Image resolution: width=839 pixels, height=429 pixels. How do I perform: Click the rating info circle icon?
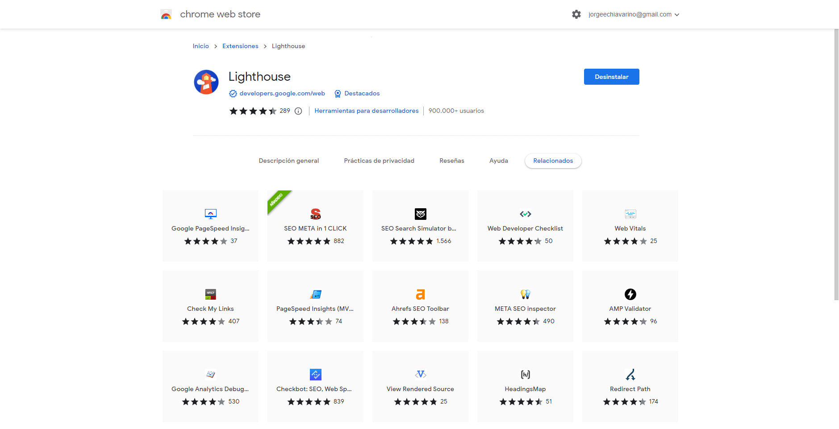(x=298, y=111)
